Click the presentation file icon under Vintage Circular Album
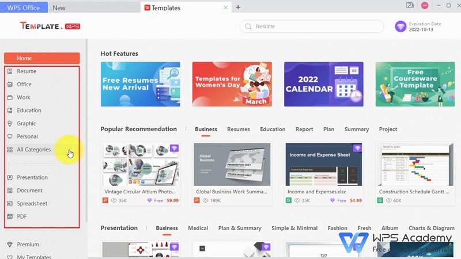The height and width of the screenshot is (259, 461). click(x=105, y=200)
